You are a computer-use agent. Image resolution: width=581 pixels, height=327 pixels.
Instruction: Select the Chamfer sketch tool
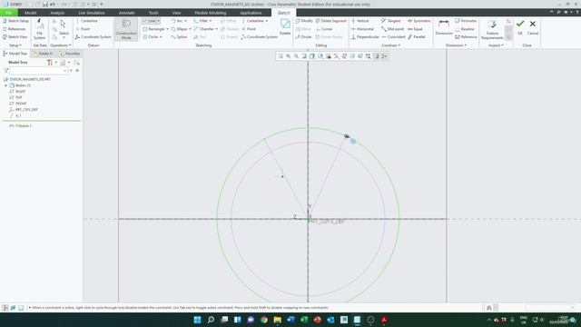(x=203, y=29)
